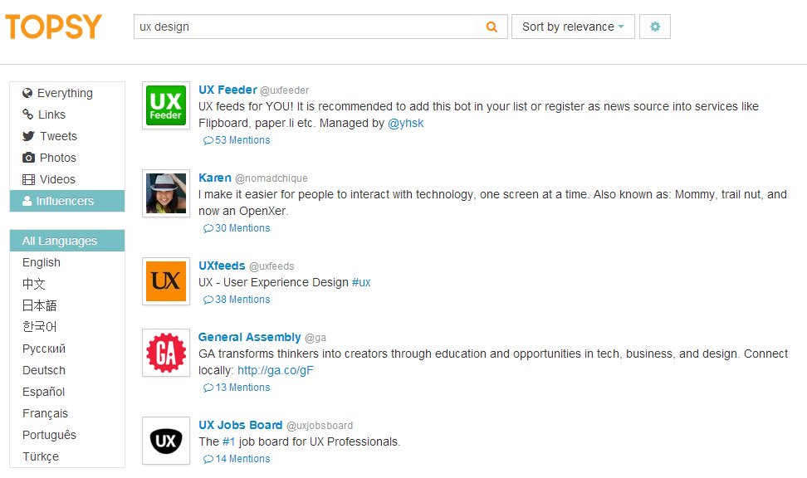
Task: Select the Links filter
Action: click(x=51, y=115)
